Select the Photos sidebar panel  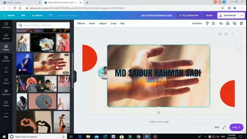(6, 47)
